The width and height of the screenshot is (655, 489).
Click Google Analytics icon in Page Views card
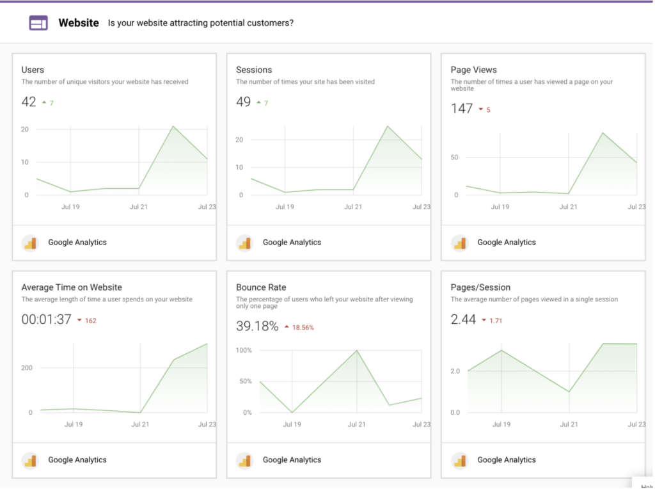tap(459, 243)
